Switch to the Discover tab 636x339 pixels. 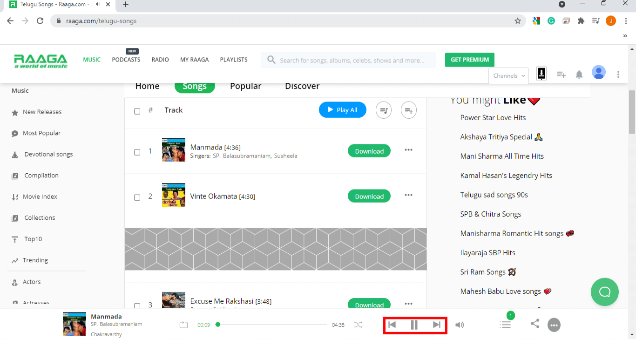tap(302, 86)
